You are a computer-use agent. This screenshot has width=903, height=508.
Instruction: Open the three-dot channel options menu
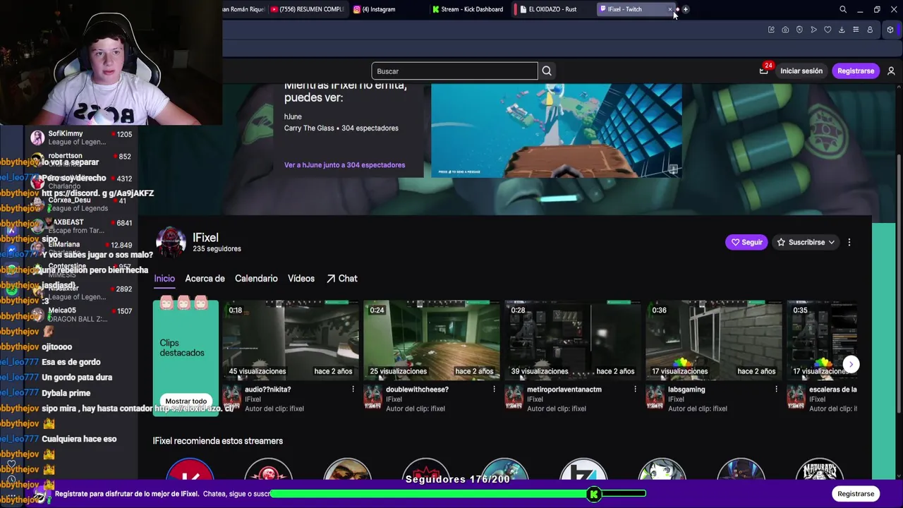849,242
